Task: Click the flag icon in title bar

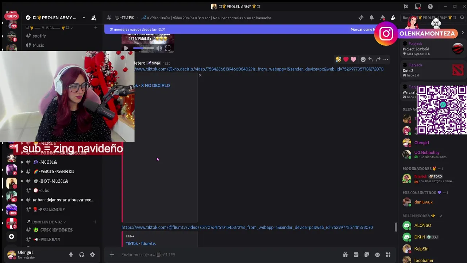Action: point(406,6)
